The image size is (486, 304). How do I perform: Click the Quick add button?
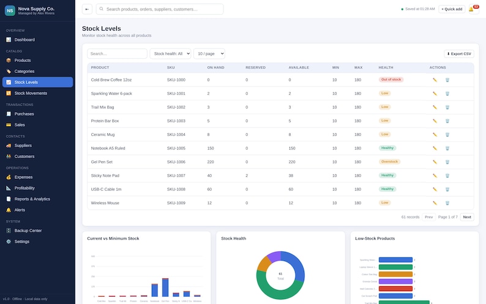click(452, 9)
